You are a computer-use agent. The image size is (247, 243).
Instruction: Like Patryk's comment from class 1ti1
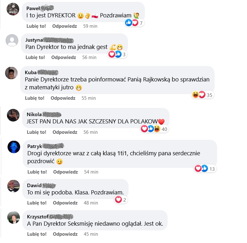click(x=37, y=172)
